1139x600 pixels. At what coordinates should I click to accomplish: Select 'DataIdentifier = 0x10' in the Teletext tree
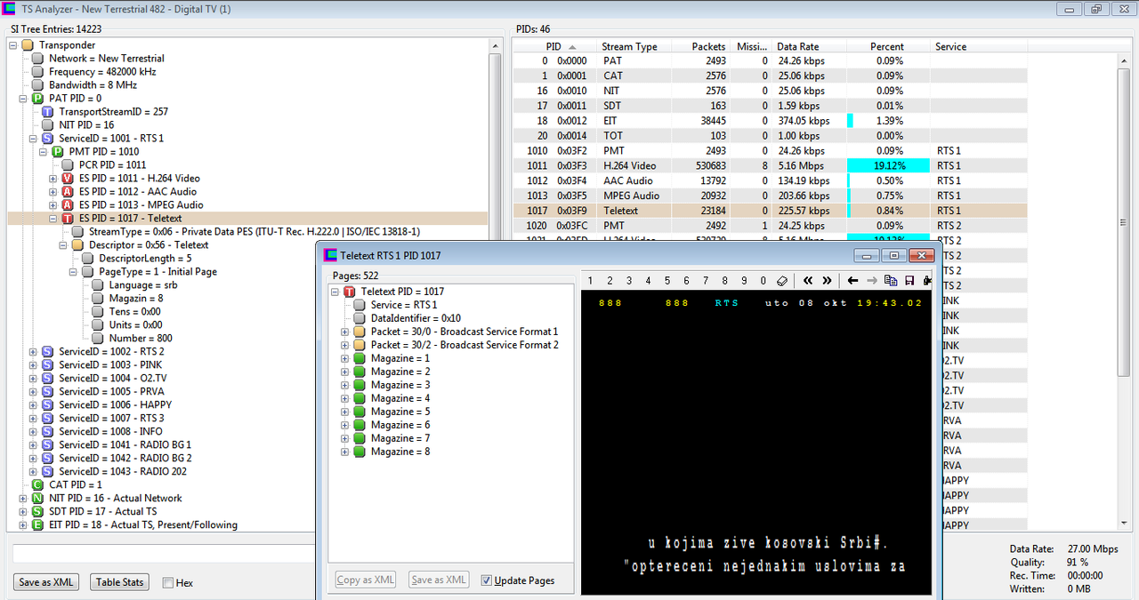416,318
